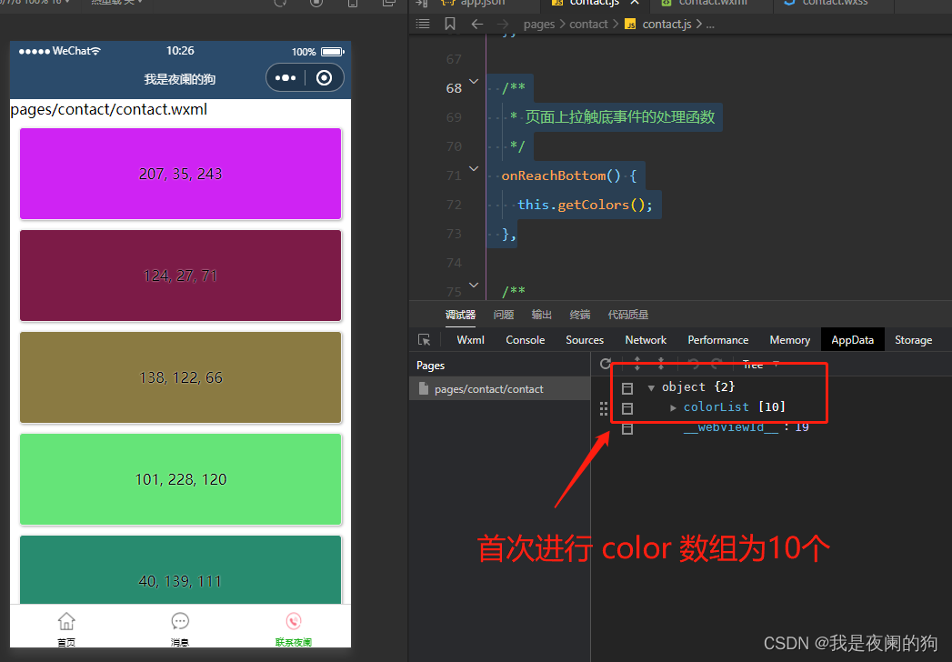Click the __webviewId__ value 19
The height and width of the screenshot is (662, 952).
pyautogui.click(x=802, y=427)
